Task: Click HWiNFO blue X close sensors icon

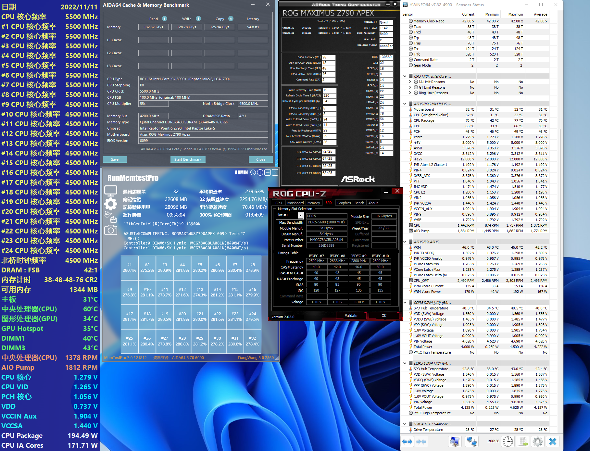Action: [x=553, y=442]
